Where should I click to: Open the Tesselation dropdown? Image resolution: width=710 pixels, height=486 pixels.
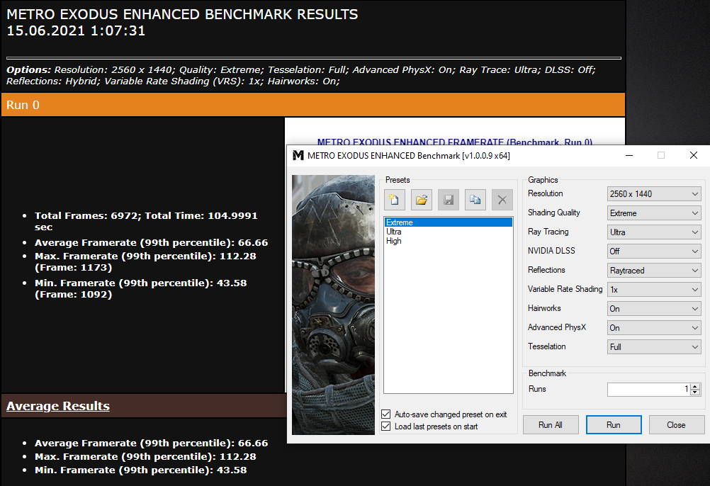[x=654, y=347]
